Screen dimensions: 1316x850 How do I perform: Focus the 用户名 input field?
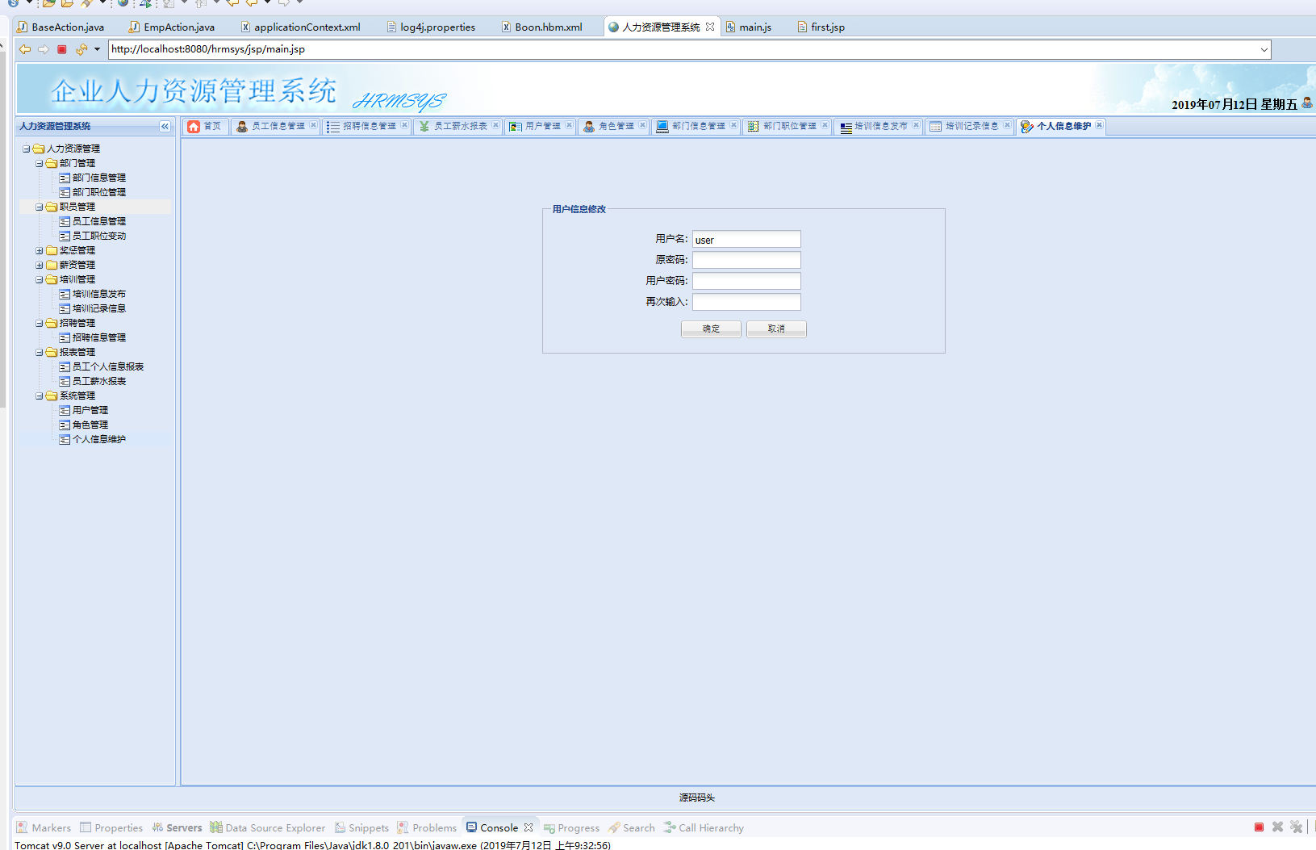pos(746,239)
